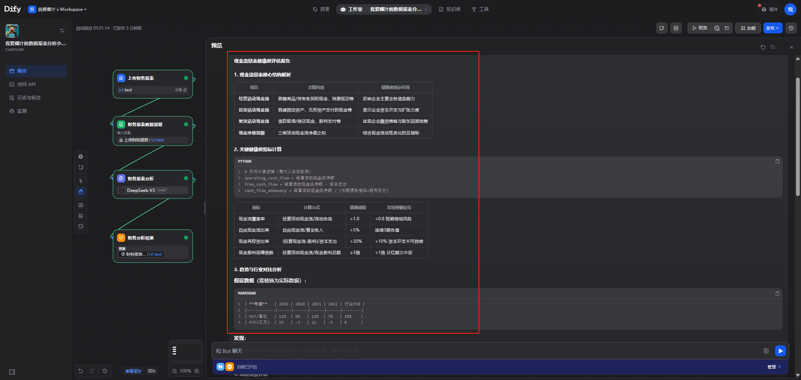Switch to pointer mode icon
Screen dimensions: 801x380
point(81,181)
